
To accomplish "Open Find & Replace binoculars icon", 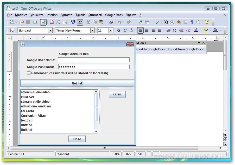I will pos(166,22).
